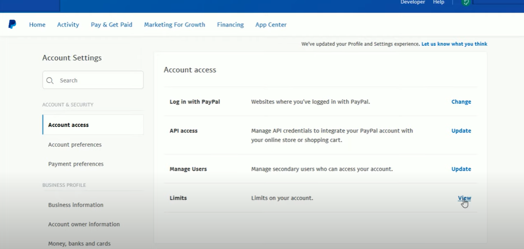
Task: Click the 'Manage Users' row label
Action: tap(188, 169)
